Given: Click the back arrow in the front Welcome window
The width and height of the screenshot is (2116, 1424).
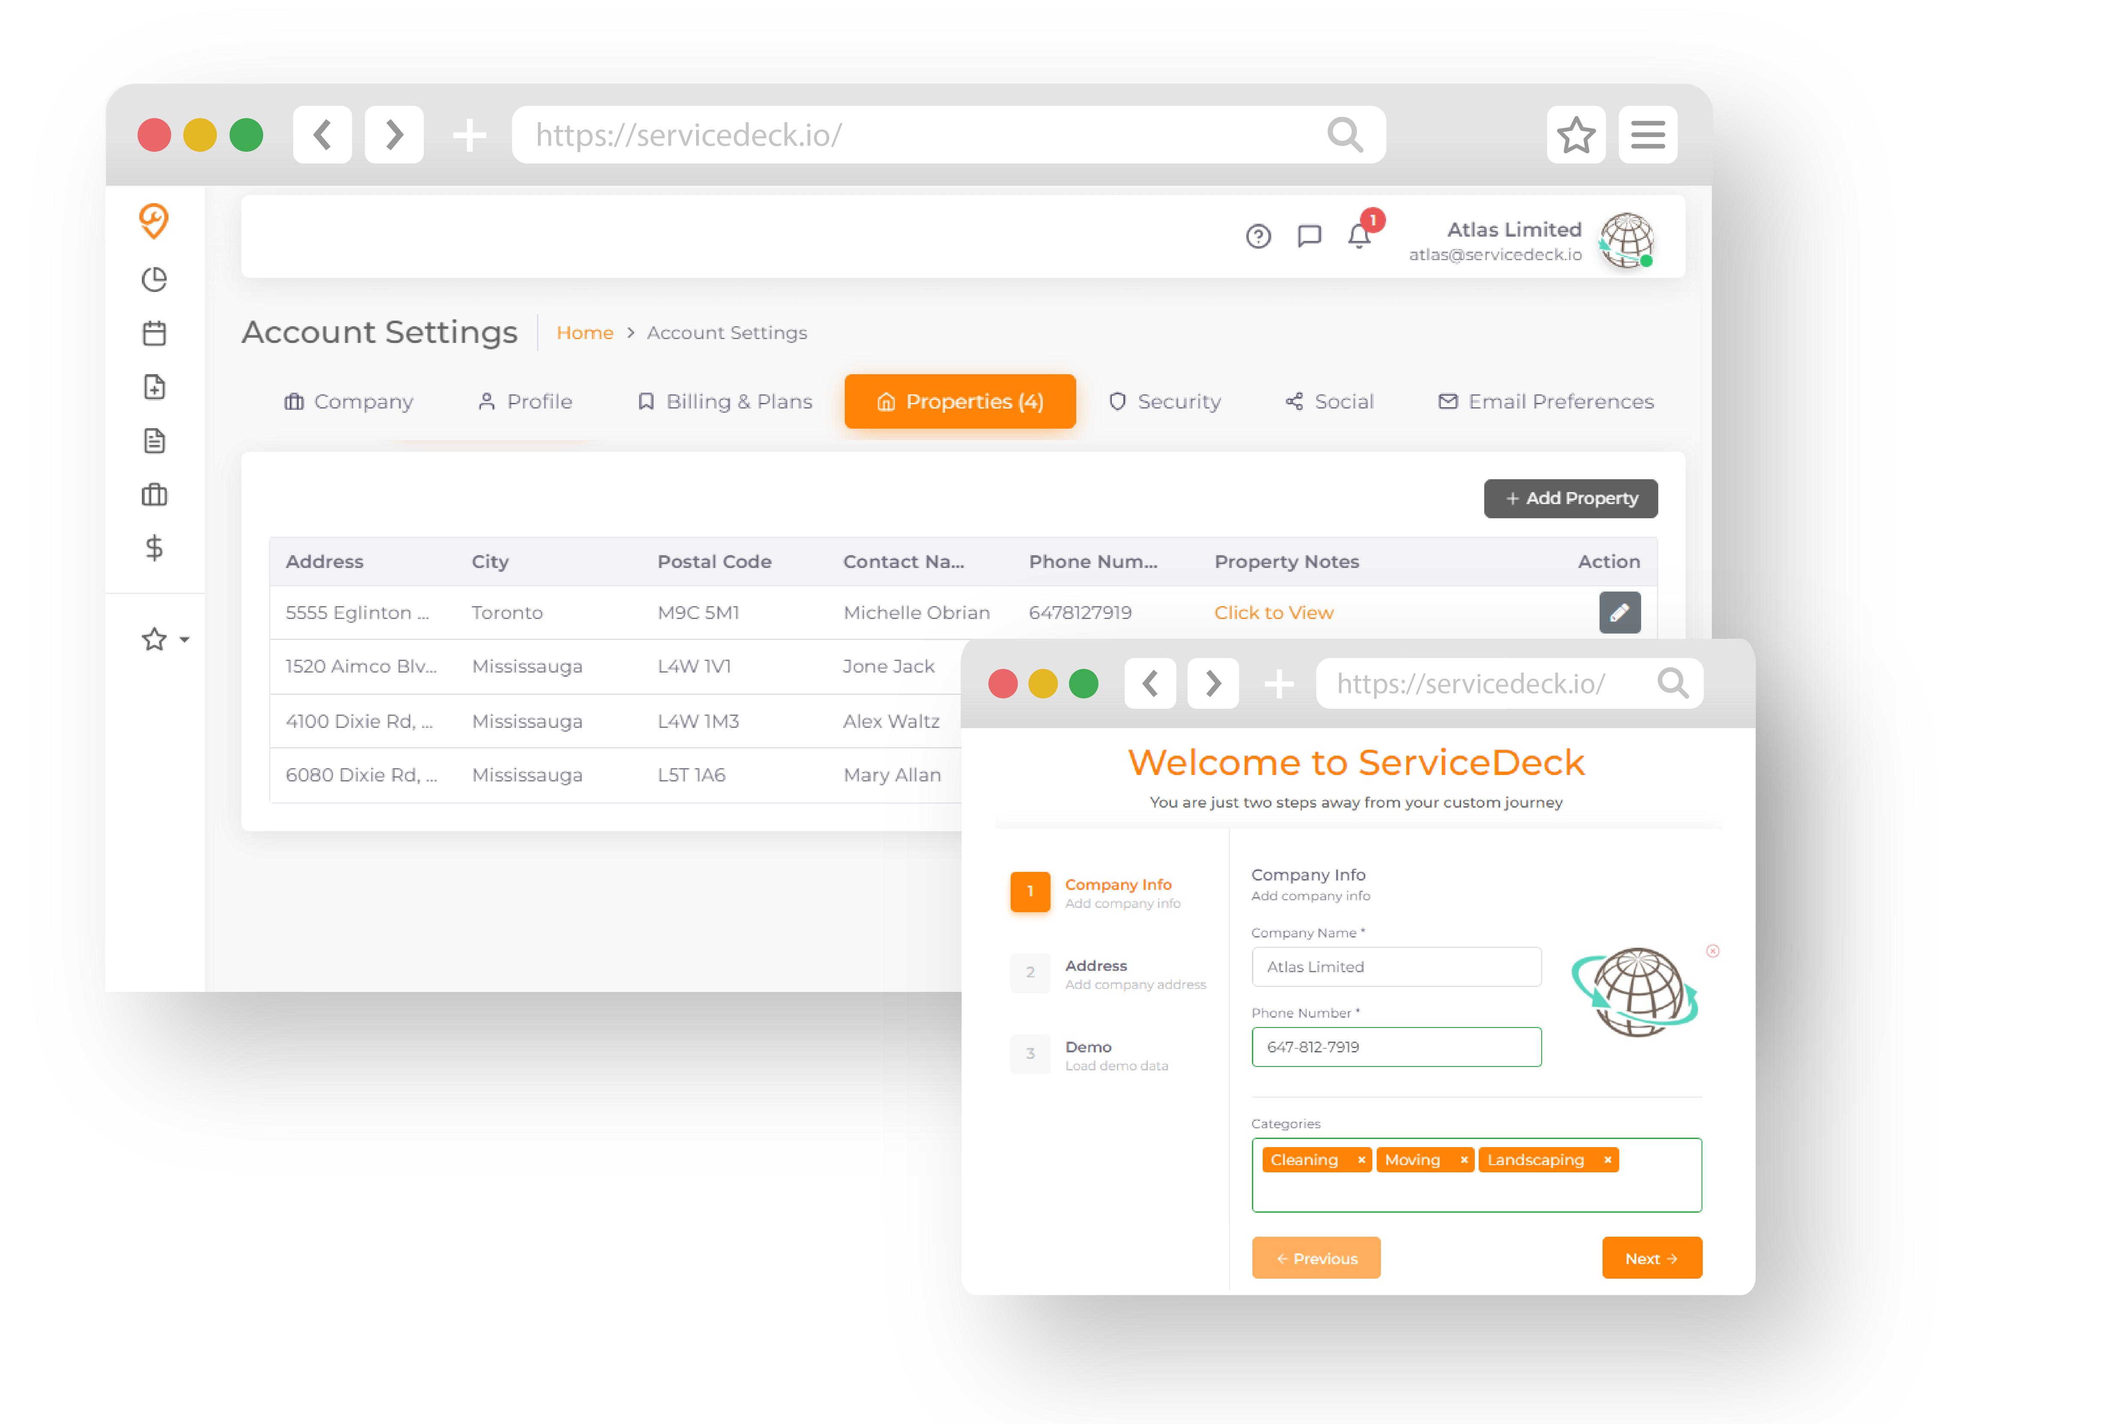Looking at the screenshot, I should pyautogui.click(x=1150, y=683).
